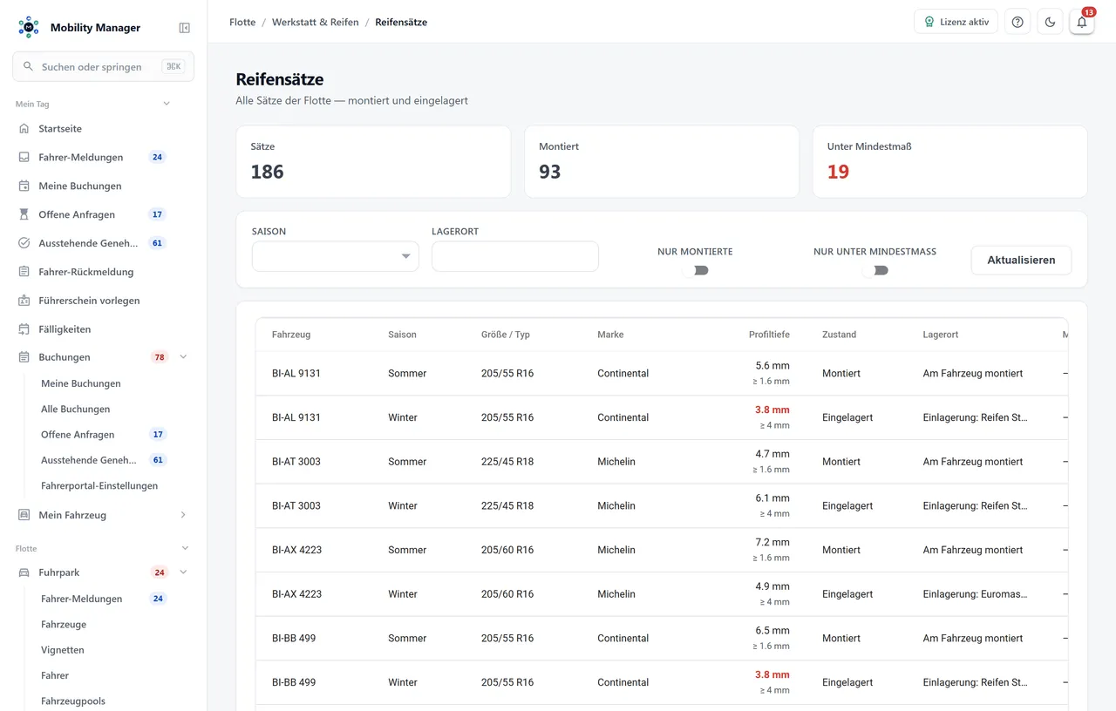Focus the Lagerort input field
Image resolution: width=1116 pixels, height=711 pixels.
pos(515,256)
